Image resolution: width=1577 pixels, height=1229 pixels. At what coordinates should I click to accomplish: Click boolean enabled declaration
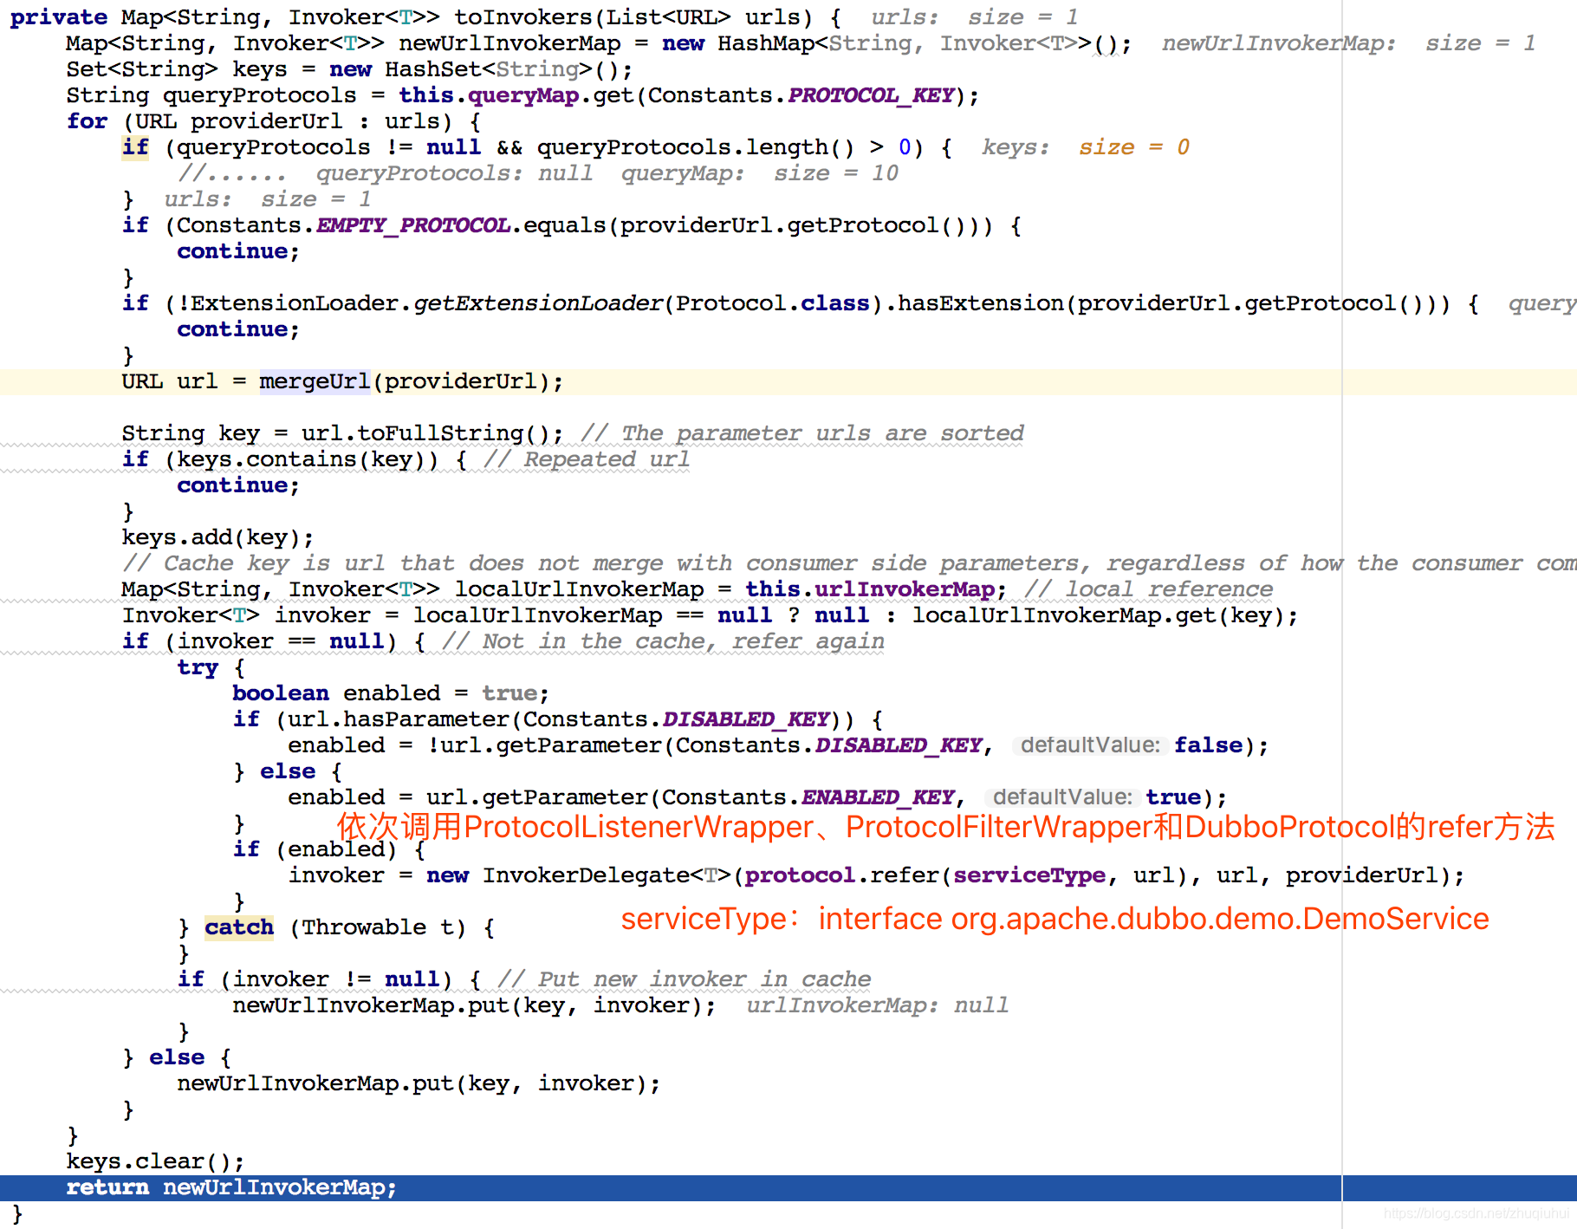click(x=336, y=693)
